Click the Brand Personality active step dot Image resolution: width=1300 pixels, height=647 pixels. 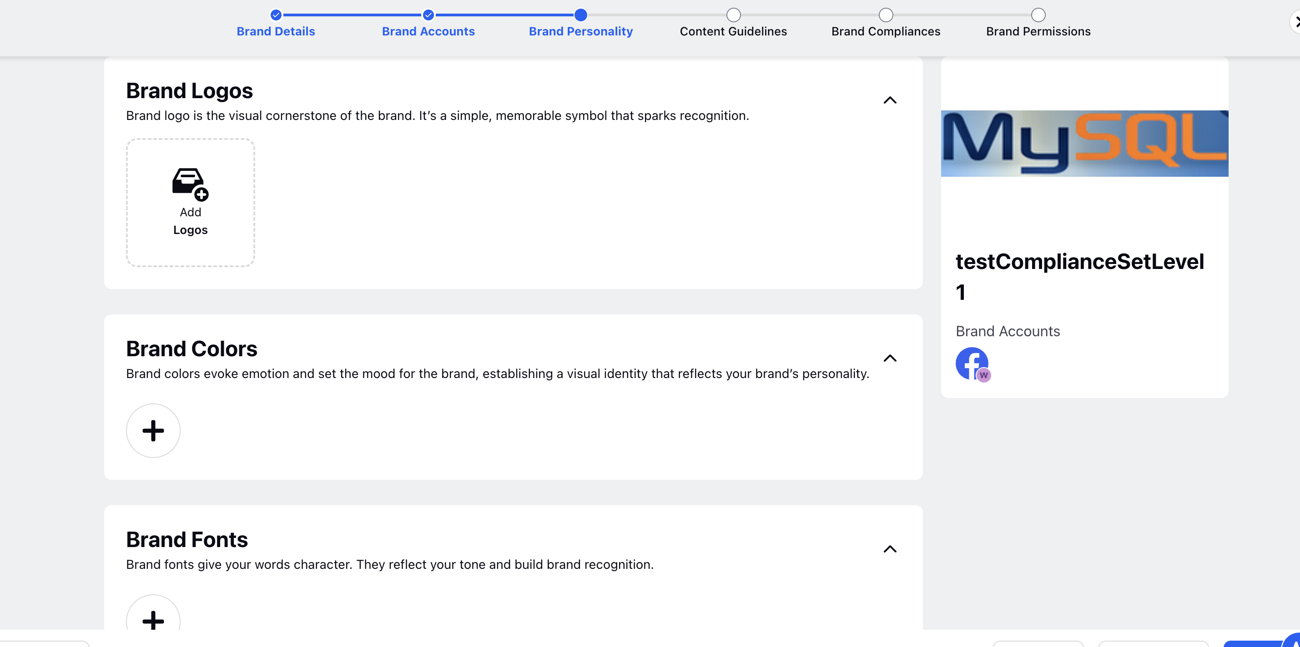tap(580, 15)
